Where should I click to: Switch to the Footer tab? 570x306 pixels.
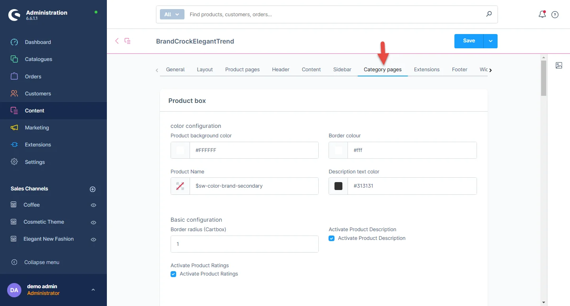tap(460, 69)
